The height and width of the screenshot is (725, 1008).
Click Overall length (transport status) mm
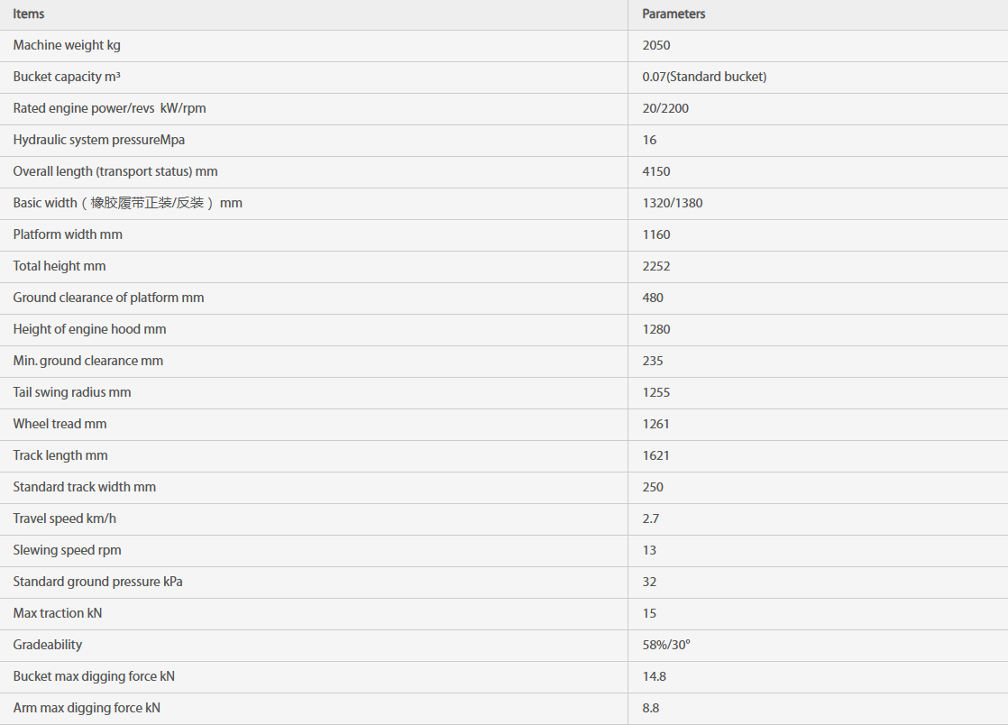coord(115,171)
